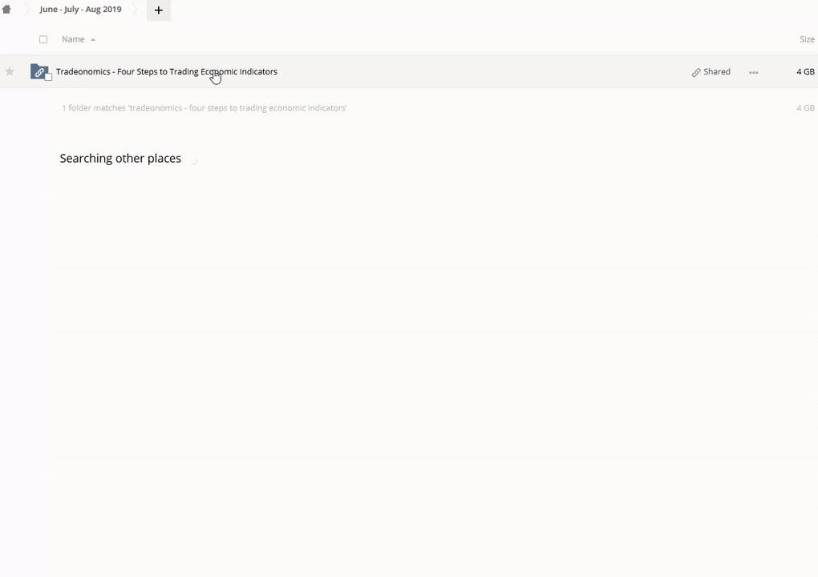Click the 4 GB size of the Tradeonomics folder
Screen dimensions: 818x577
pyautogui.click(x=804, y=72)
